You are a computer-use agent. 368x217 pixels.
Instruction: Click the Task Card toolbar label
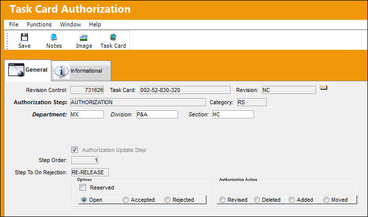click(113, 46)
